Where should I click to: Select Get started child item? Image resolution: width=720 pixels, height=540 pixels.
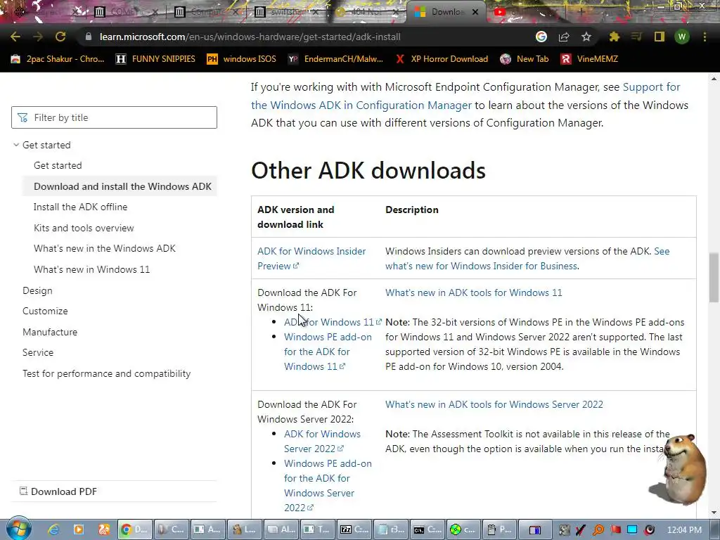point(58,165)
